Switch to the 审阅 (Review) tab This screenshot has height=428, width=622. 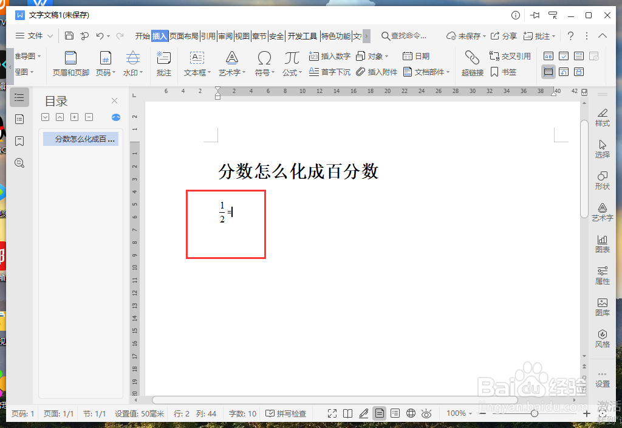coord(225,36)
